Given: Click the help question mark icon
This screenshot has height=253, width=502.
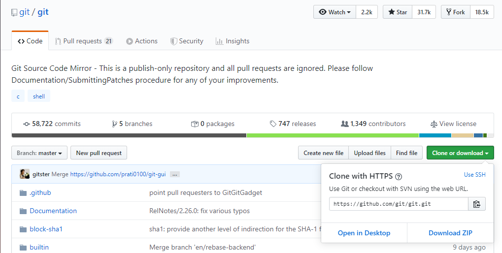Looking at the screenshot, I should coord(399,177).
